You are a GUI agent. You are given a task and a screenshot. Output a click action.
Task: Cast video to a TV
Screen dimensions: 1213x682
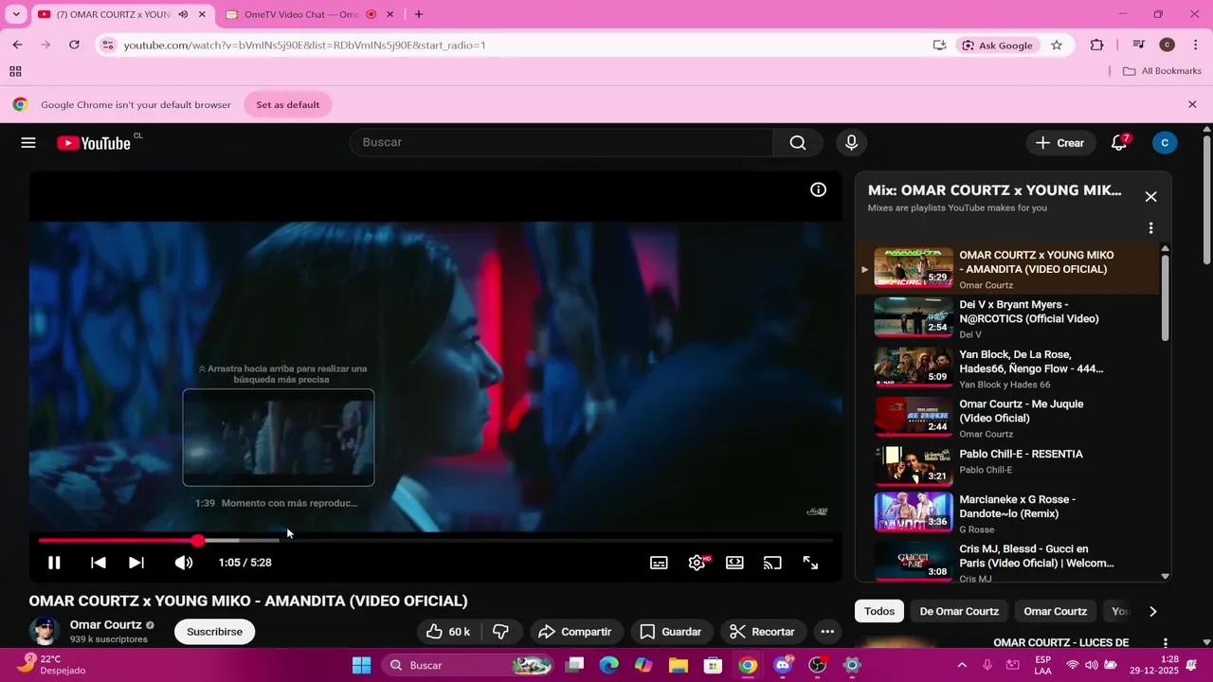[x=772, y=563]
